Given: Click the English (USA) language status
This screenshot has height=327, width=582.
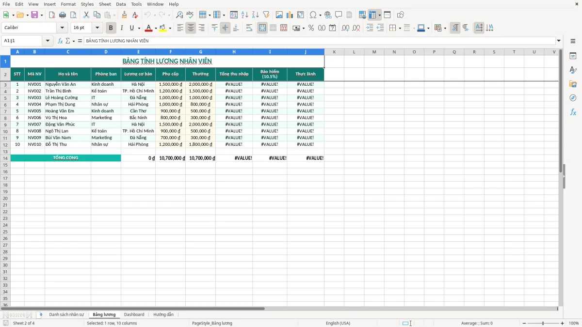Looking at the screenshot, I should point(338,323).
